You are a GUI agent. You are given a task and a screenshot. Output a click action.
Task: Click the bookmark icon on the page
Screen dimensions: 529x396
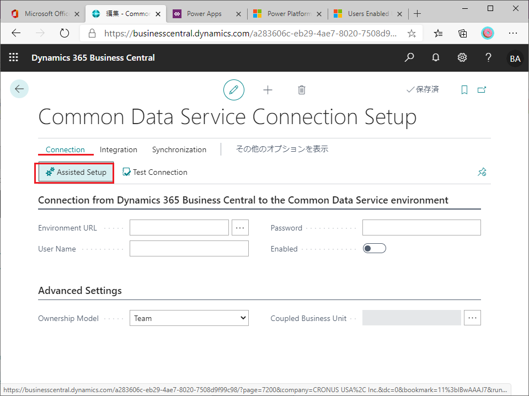pyautogui.click(x=464, y=90)
